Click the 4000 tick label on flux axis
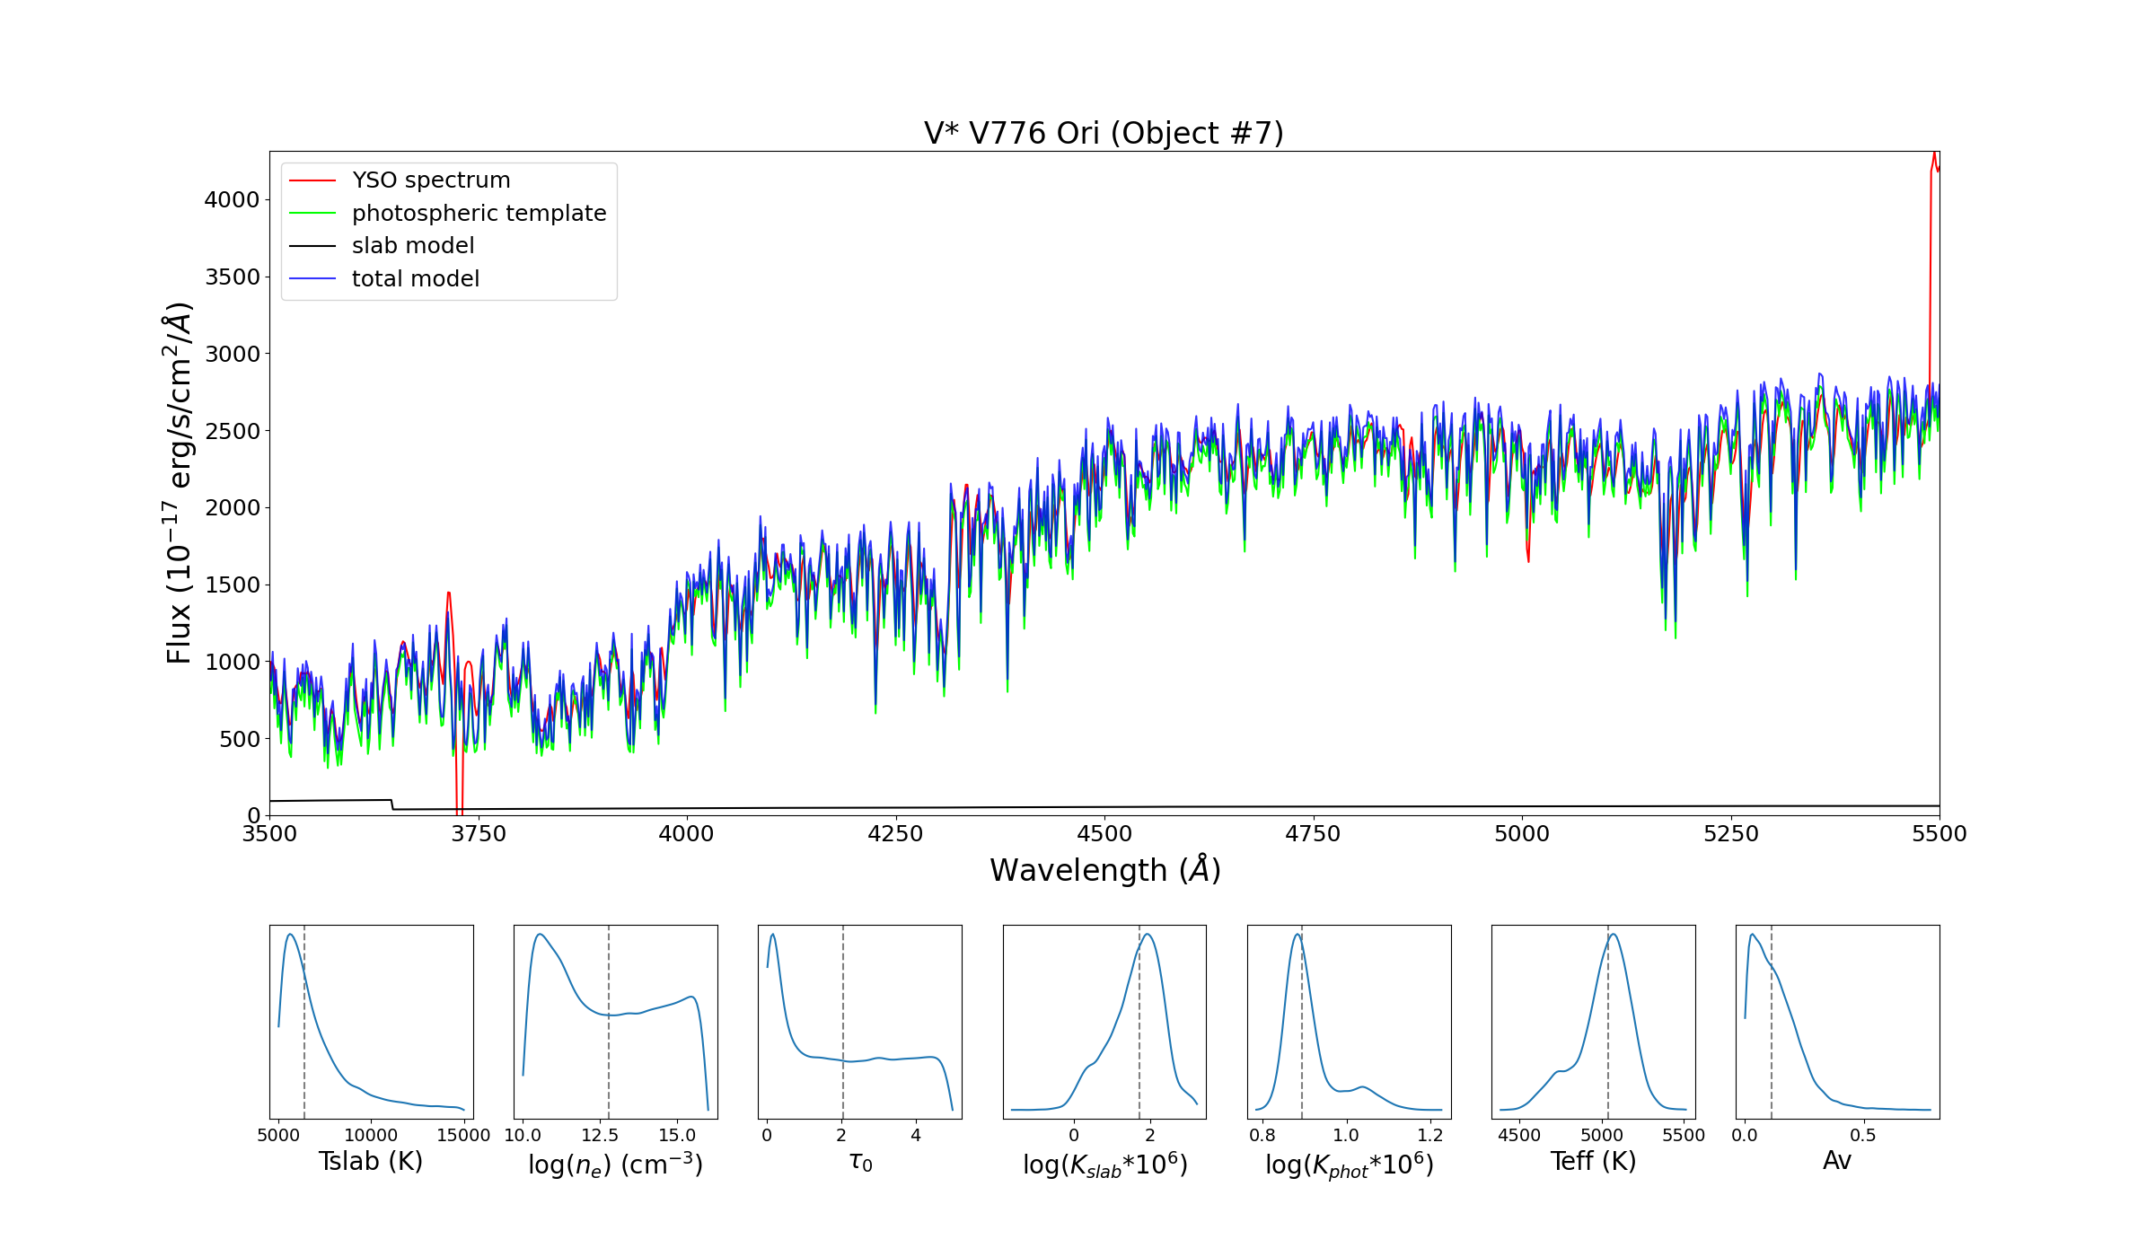 [231, 199]
